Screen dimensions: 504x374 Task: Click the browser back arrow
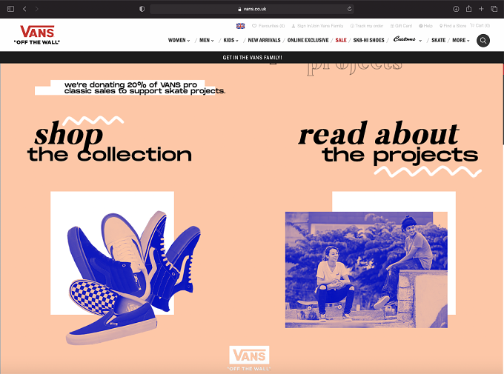click(24, 9)
